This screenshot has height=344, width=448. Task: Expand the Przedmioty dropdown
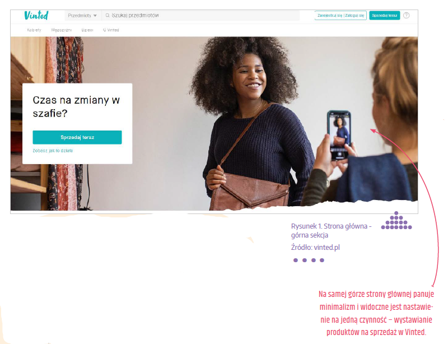82,16
